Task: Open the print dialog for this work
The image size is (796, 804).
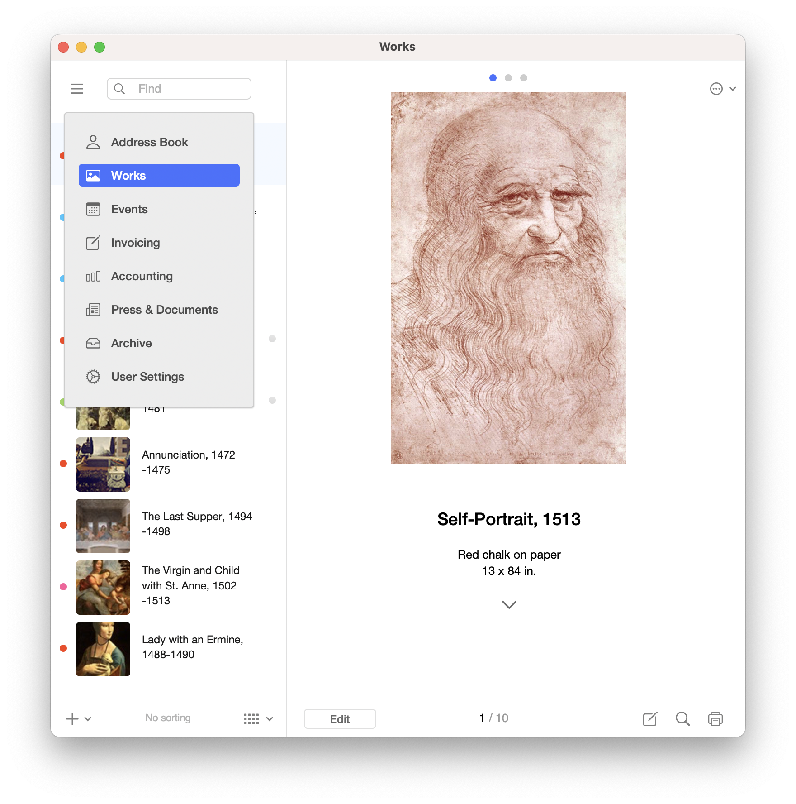Action: (x=715, y=718)
